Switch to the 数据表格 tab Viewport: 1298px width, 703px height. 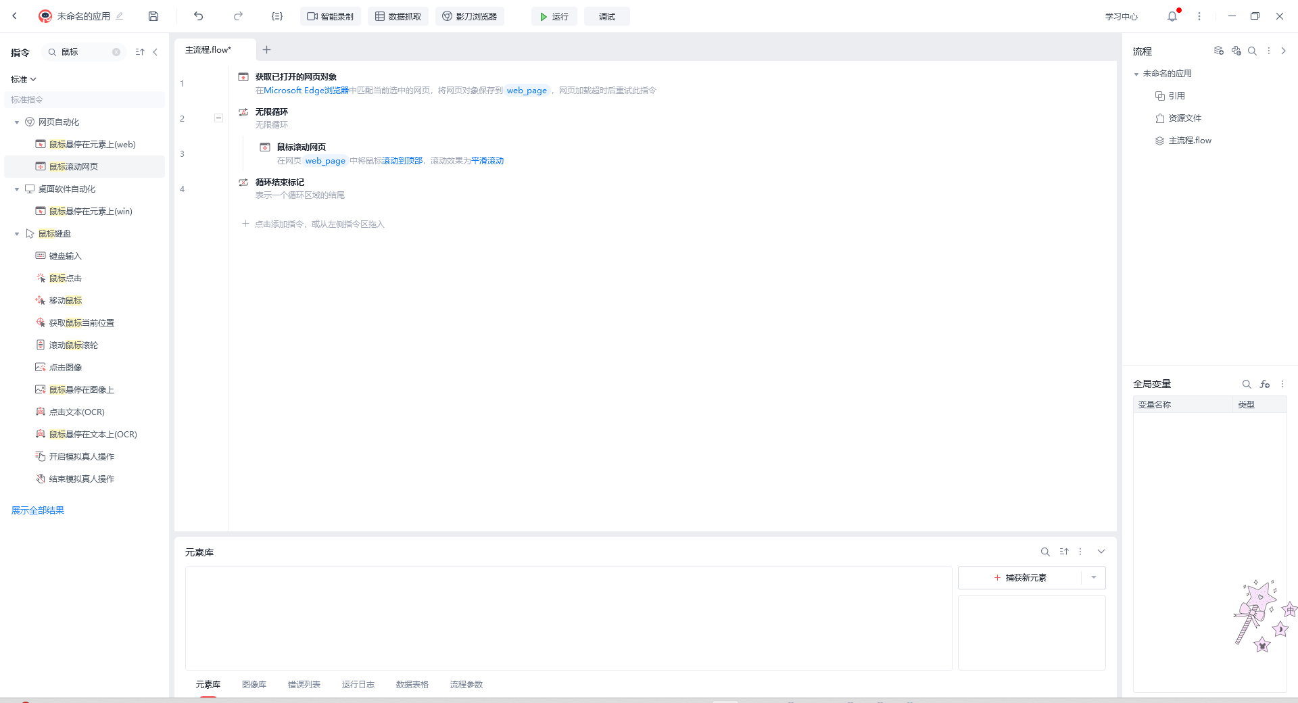point(412,685)
